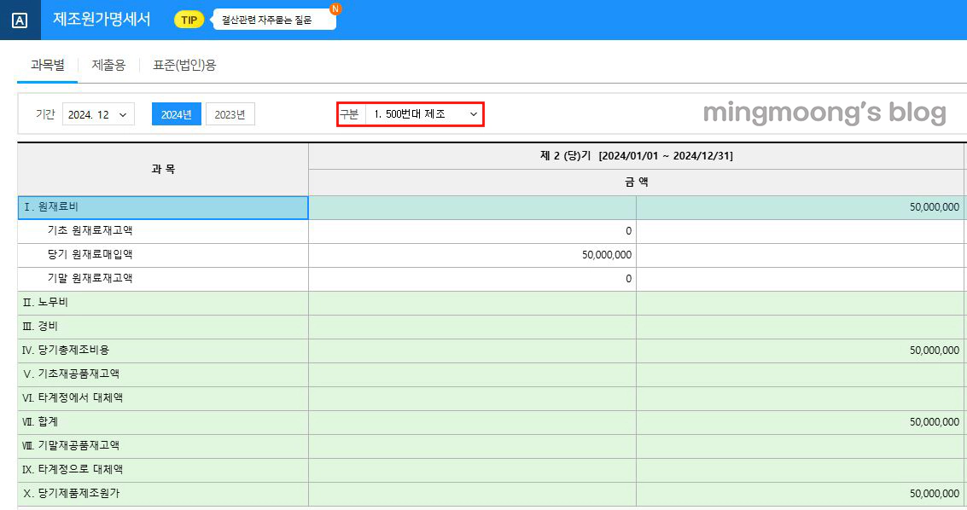Click the 당기 원재료매입액 row label
This screenshot has height=510, width=967.
coord(90,254)
